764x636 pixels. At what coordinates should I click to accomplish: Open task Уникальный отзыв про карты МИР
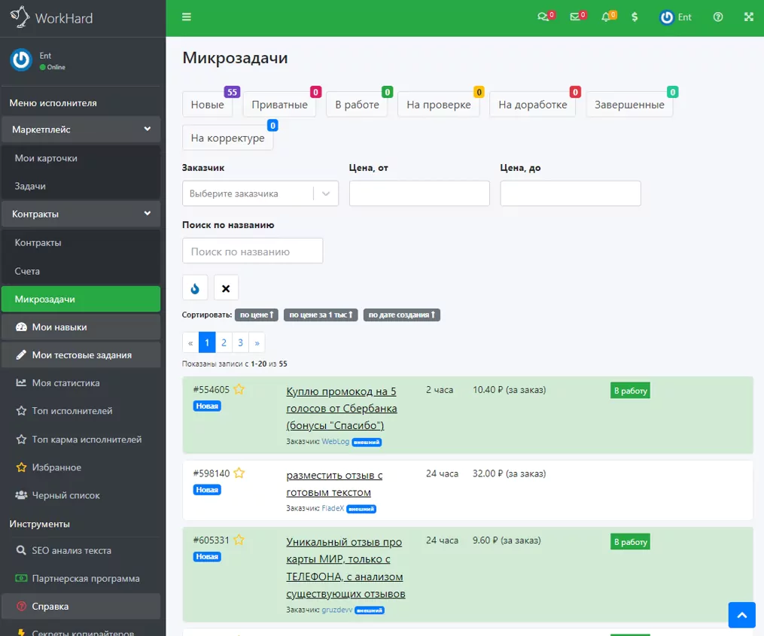tap(345, 568)
